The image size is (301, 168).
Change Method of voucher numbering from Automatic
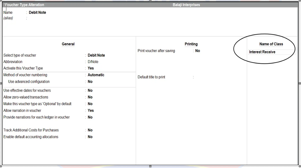(x=96, y=75)
